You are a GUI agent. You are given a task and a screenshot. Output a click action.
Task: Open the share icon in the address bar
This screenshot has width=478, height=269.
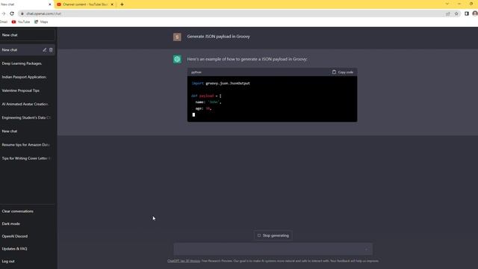click(448, 13)
